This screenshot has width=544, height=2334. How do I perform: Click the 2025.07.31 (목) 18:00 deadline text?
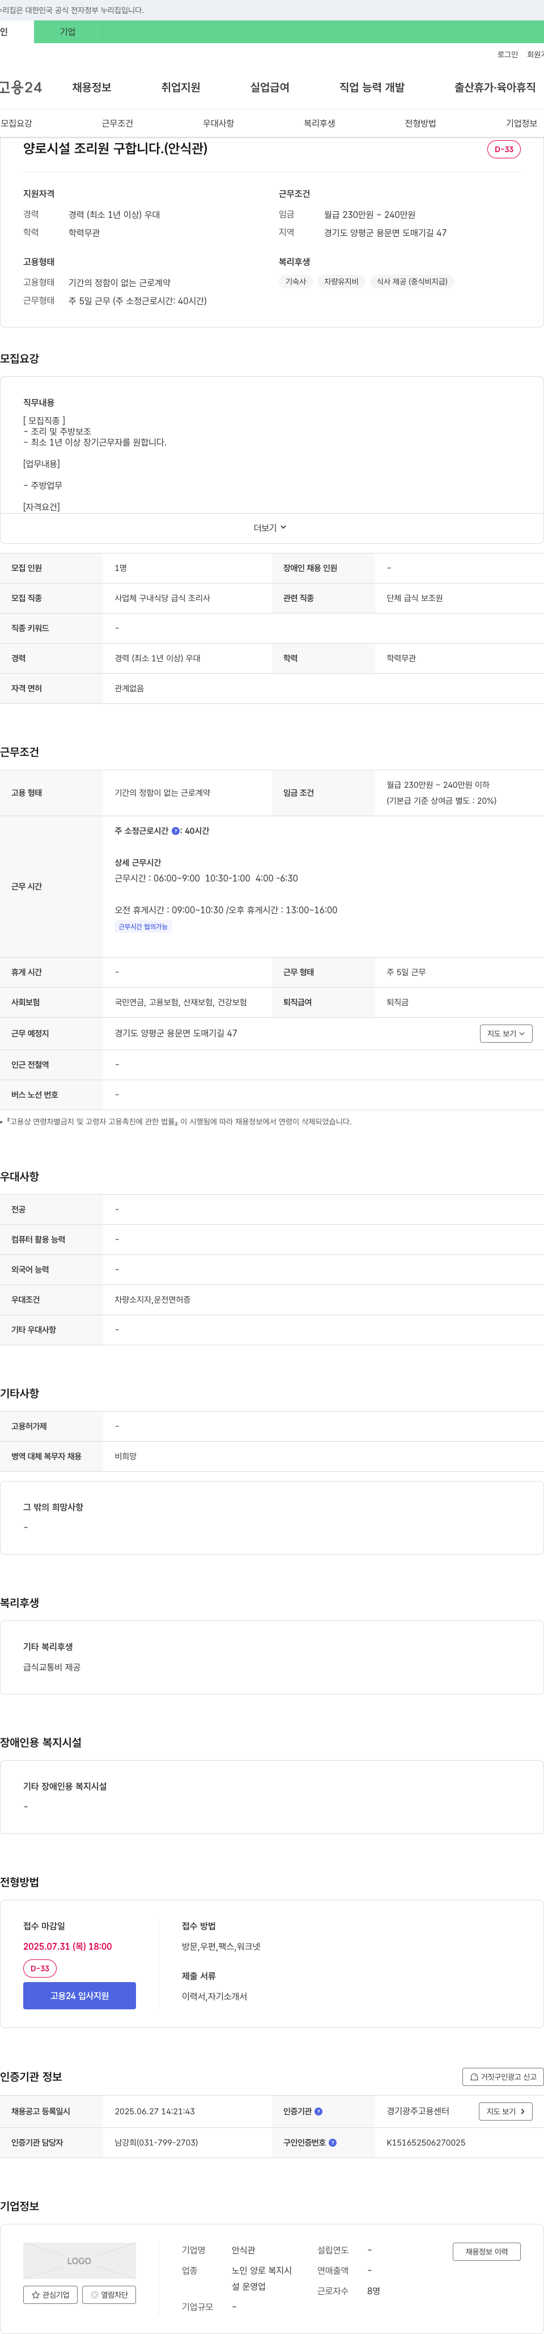pos(68,1946)
